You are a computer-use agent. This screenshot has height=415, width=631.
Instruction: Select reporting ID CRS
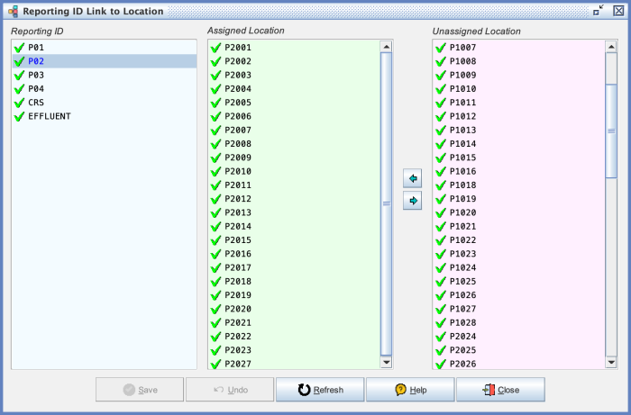(x=36, y=103)
